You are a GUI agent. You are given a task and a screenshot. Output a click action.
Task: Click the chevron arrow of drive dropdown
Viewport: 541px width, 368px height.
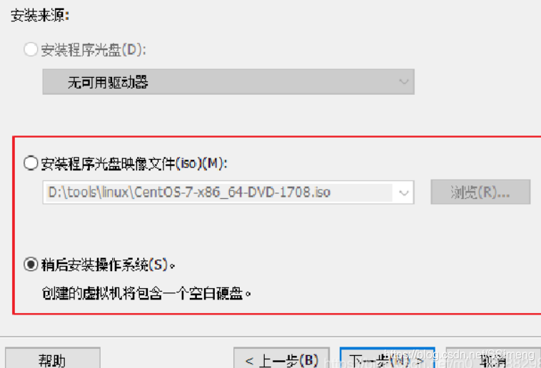tap(404, 82)
